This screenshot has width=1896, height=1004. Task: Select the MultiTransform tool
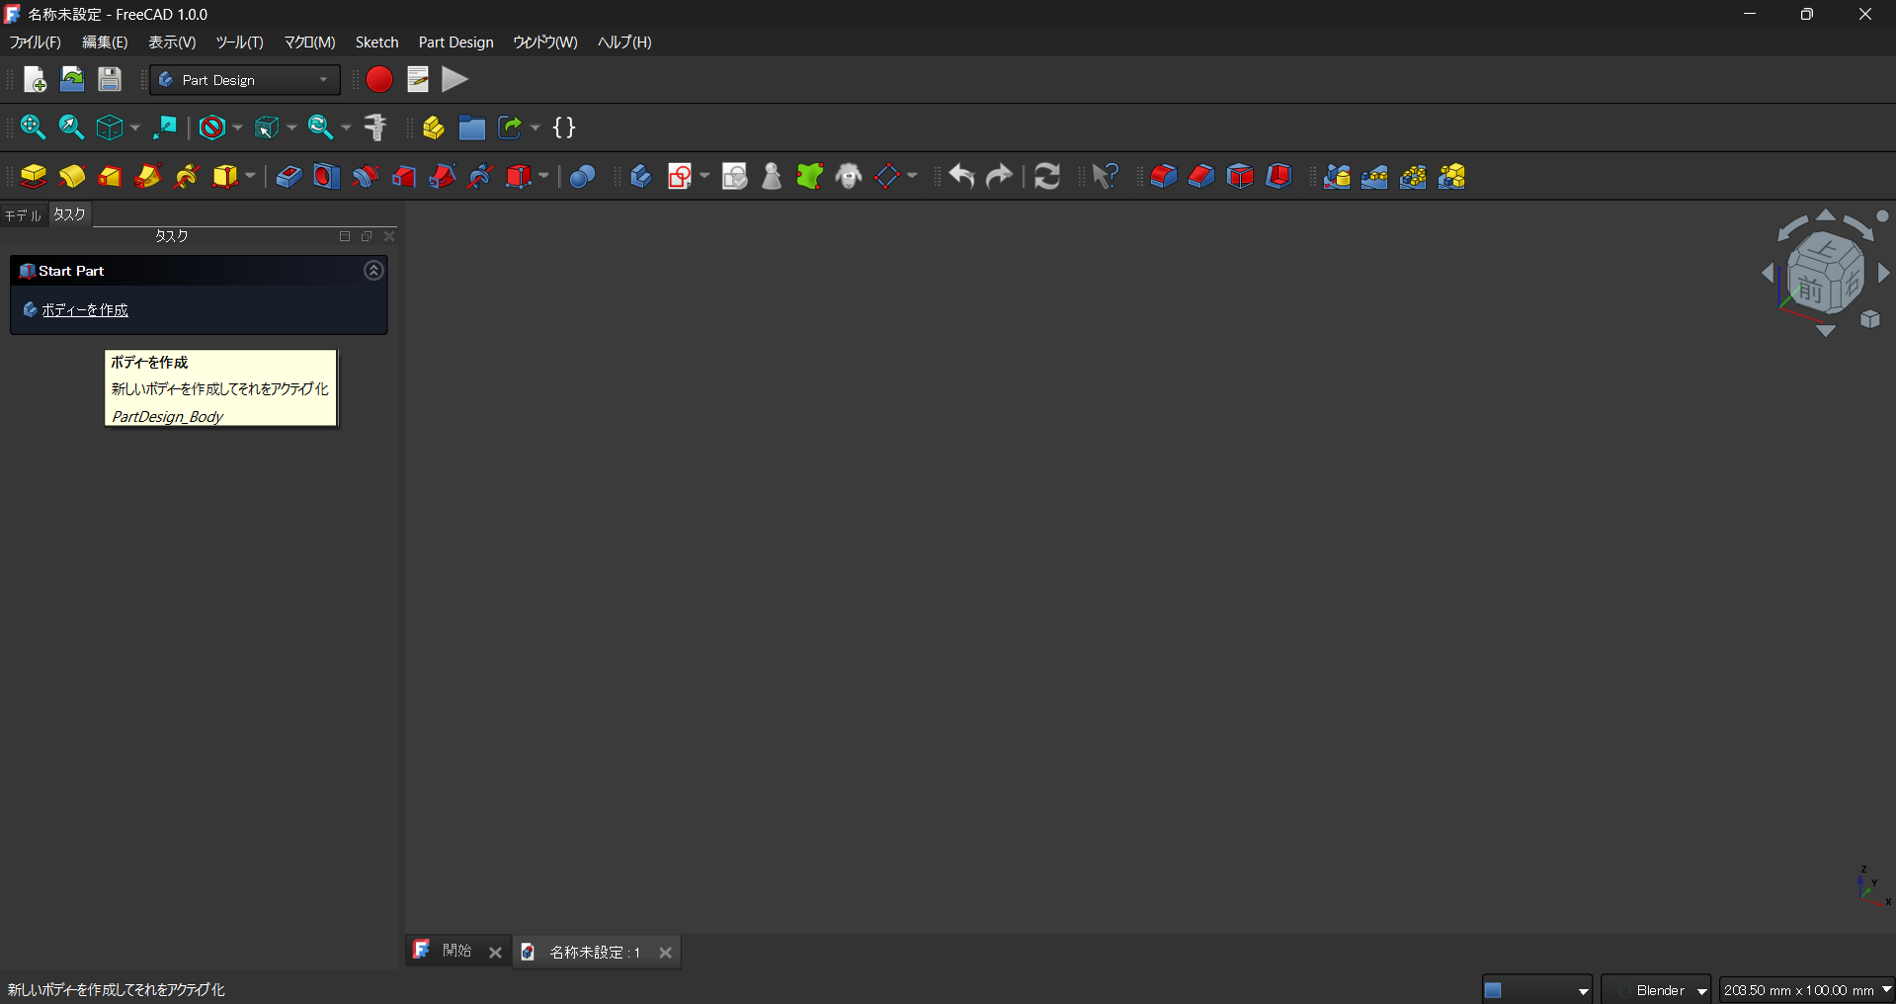click(1451, 177)
